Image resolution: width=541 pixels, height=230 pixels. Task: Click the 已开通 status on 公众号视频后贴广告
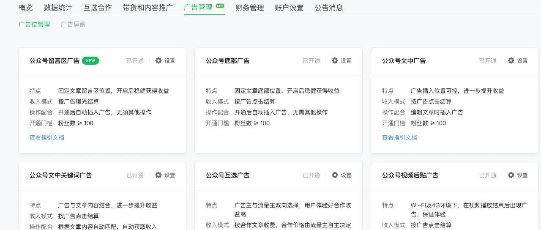pos(487,175)
